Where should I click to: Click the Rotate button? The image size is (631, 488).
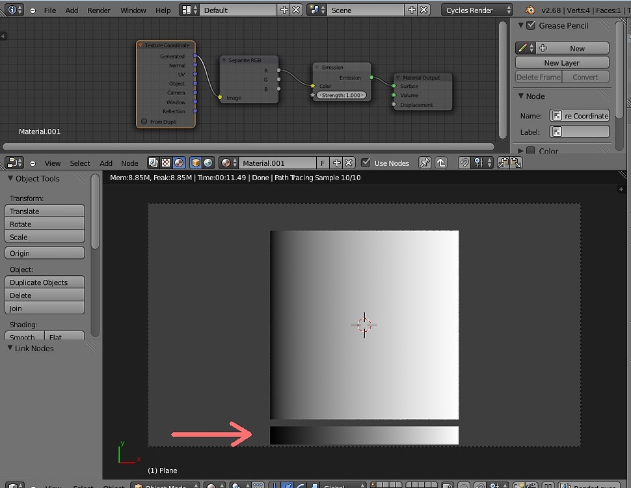point(45,224)
